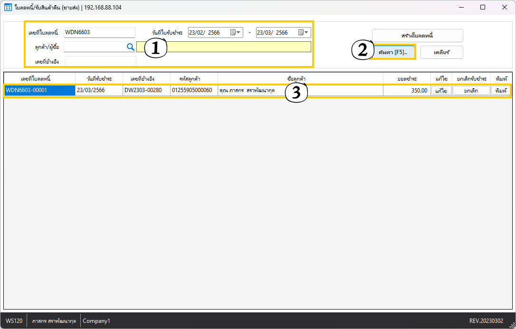
Task: Select the WDN6603-00001 row cell
Action: click(39, 91)
